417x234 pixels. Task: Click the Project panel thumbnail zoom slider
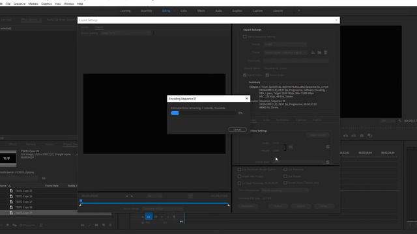[28, 225]
